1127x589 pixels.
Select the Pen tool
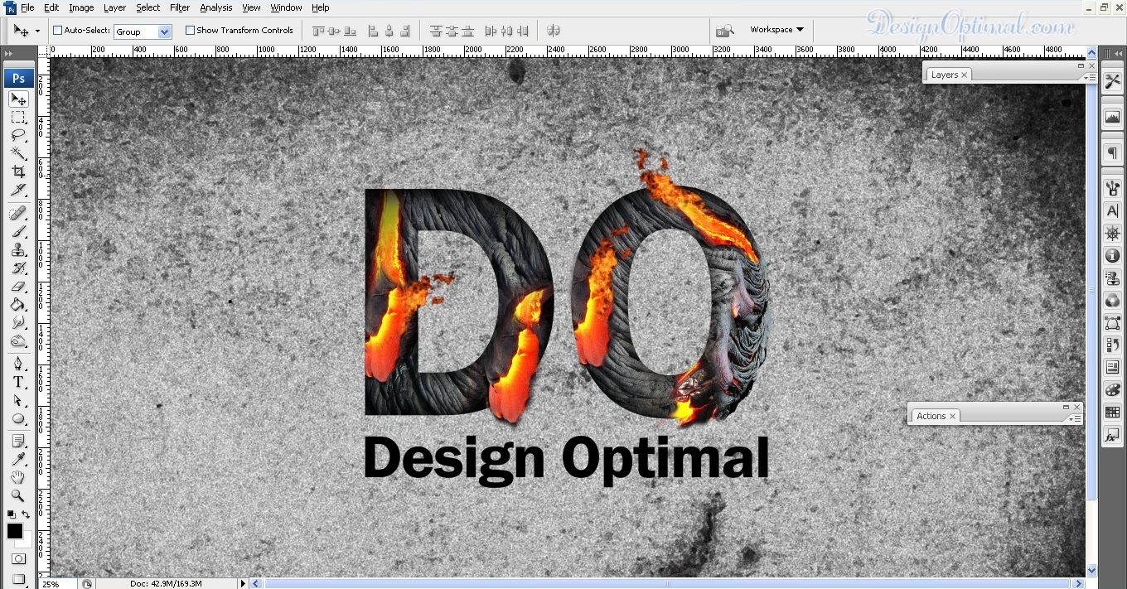click(x=18, y=364)
